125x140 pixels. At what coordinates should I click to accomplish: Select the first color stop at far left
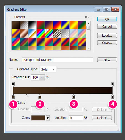pyautogui.click(x=13, y=96)
